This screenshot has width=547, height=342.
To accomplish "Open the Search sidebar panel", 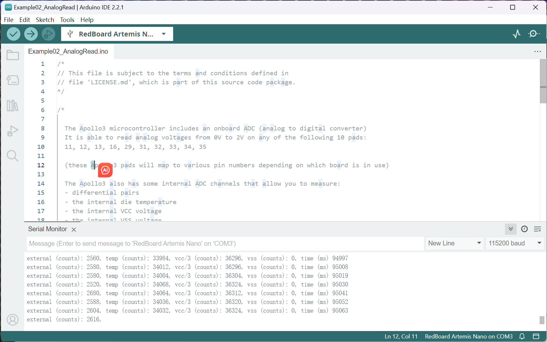I will click(x=13, y=156).
